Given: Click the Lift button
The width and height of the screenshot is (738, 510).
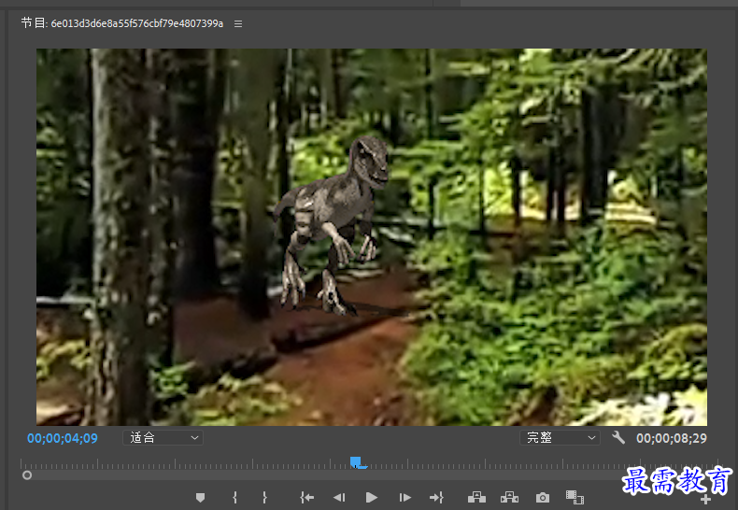Looking at the screenshot, I should (x=476, y=497).
